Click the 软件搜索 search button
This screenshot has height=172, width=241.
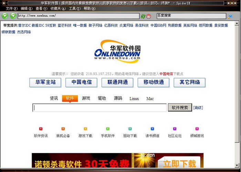pyautogui.click(x=180, y=107)
